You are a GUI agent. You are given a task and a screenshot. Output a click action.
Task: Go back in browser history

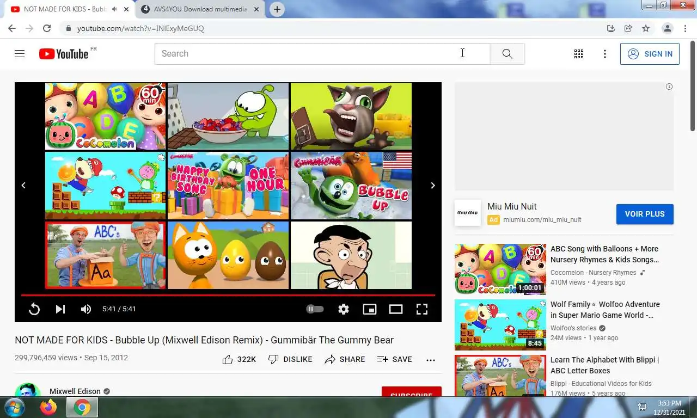coord(12,28)
